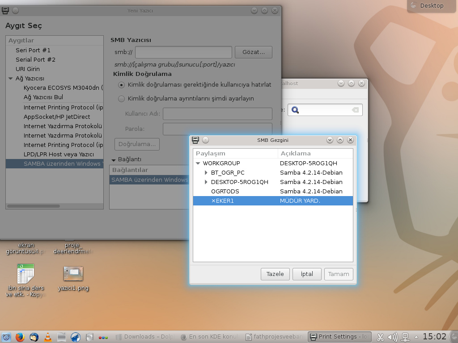458x343 pixels.
Task: Launch Firefox from the taskbar
Action: tap(20, 337)
